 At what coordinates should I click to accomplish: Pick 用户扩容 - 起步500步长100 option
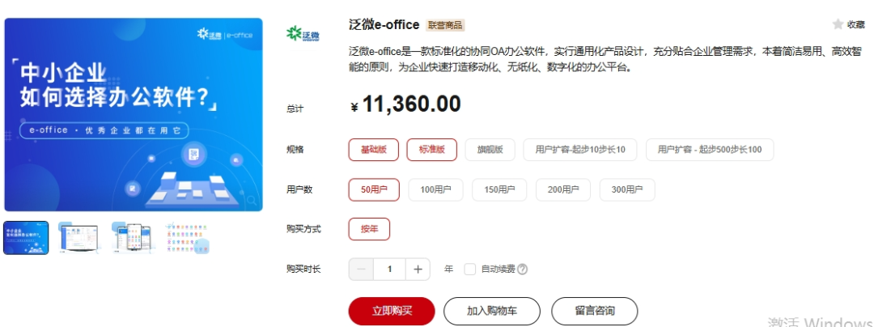point(710,149)
